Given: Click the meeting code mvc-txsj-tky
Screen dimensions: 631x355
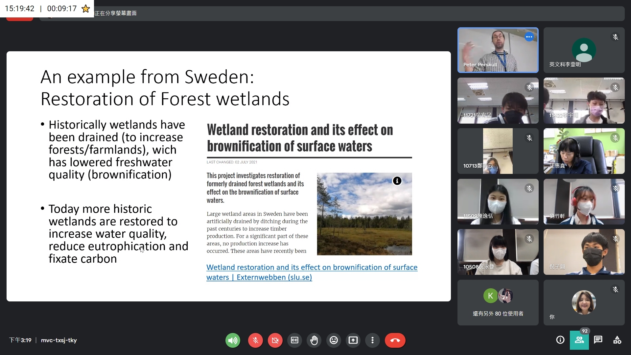Looking at the screenshot, I should point(59,340).
